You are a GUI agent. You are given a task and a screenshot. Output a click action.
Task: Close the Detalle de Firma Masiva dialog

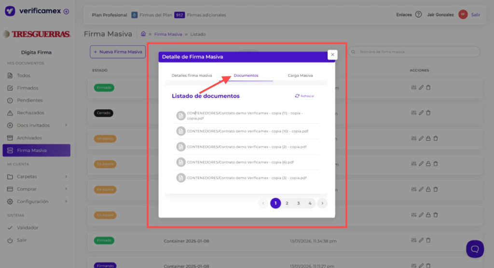click(x=332, y=55)
